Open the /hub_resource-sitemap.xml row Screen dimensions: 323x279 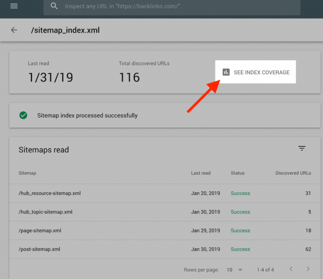click(165, 193)
